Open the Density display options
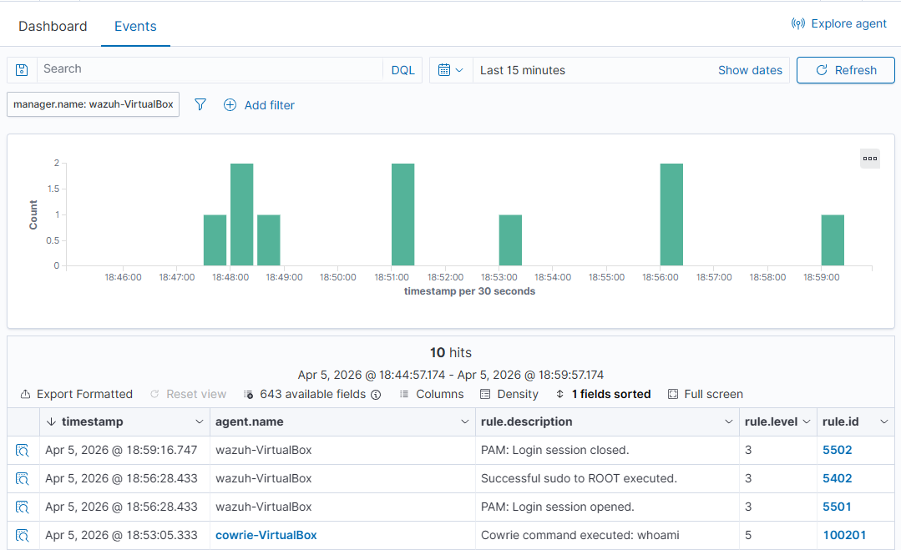901x550 pixels. coord(509,393)
